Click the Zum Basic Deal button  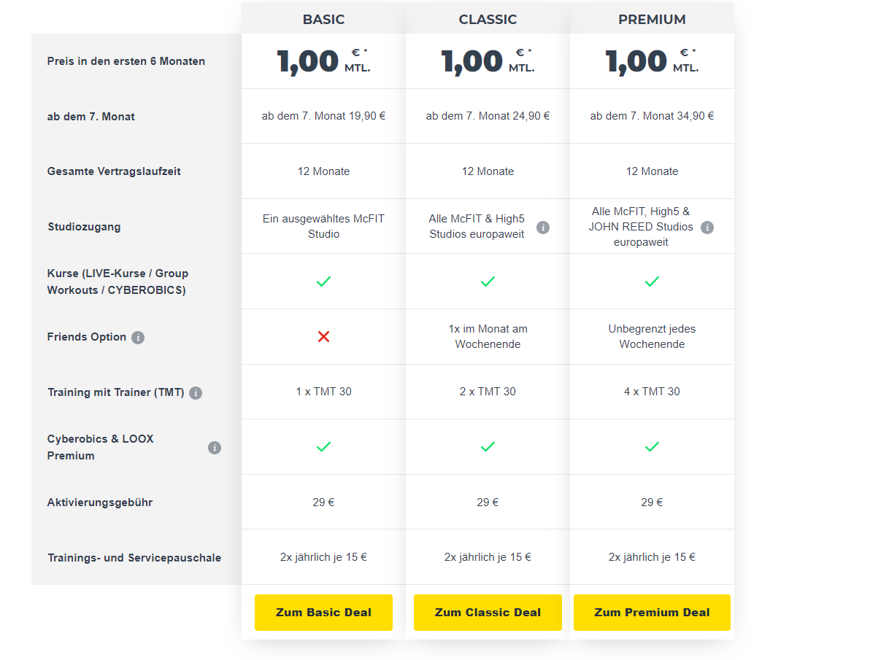(323, 613)
